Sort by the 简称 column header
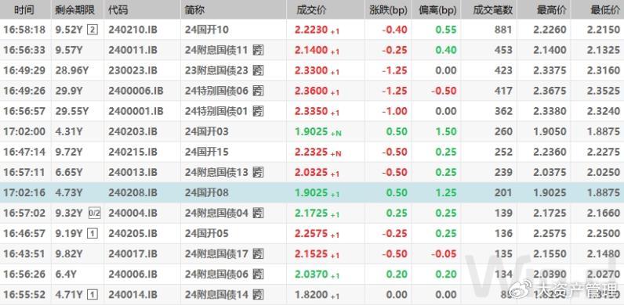This screenshot has height=305, width=624. click(x=194, y=10)
